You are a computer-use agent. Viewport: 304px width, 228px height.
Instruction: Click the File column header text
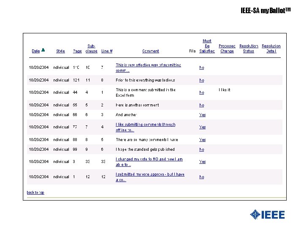point(193,51)
